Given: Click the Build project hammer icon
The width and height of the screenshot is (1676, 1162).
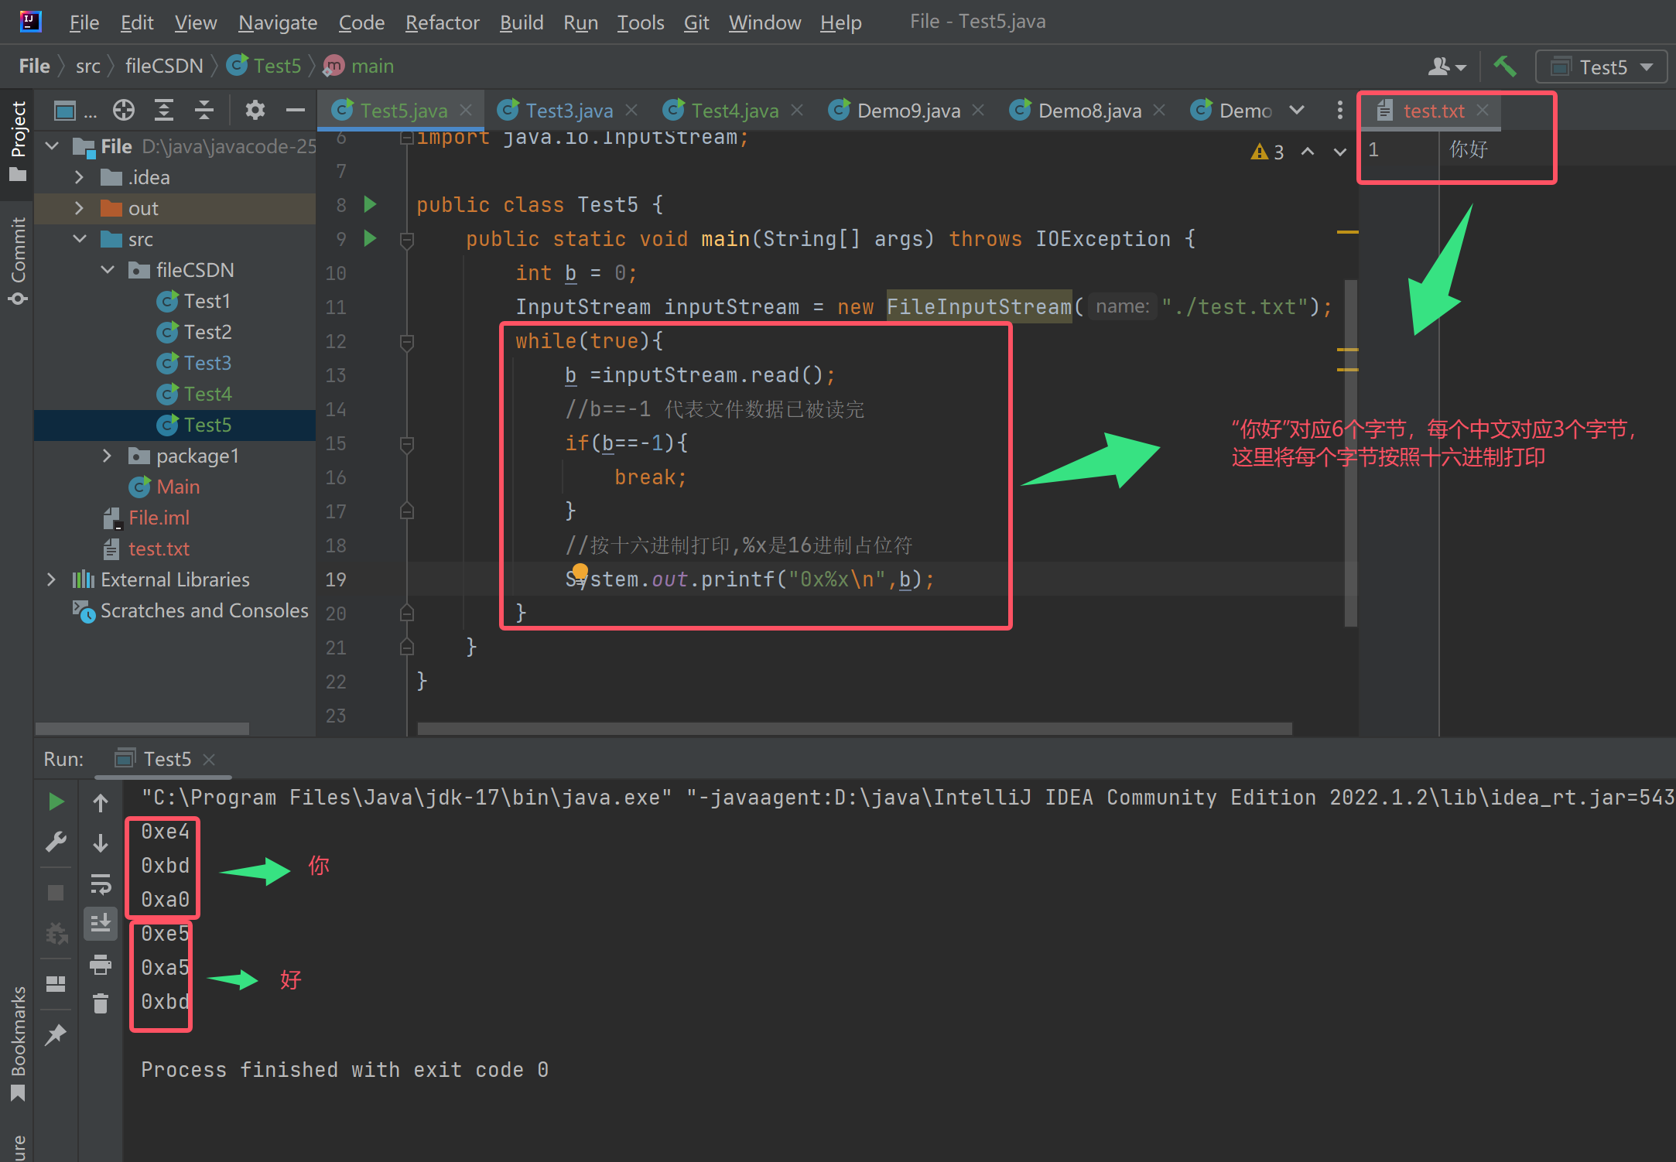Looking at the screenshot, I should pyautogui.click(x=1504, y=67).
